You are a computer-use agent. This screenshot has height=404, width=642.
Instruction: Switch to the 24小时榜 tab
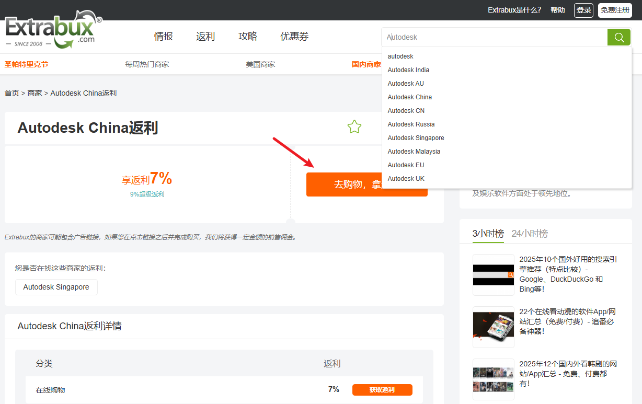click(x=530, y=234)
